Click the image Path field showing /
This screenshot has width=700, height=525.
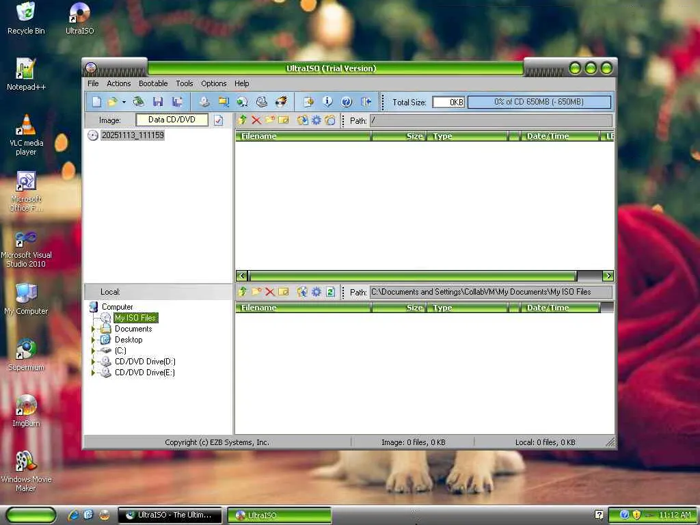point(491,120)
